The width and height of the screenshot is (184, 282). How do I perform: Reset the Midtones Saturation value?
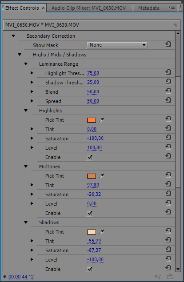pos(168,194)
